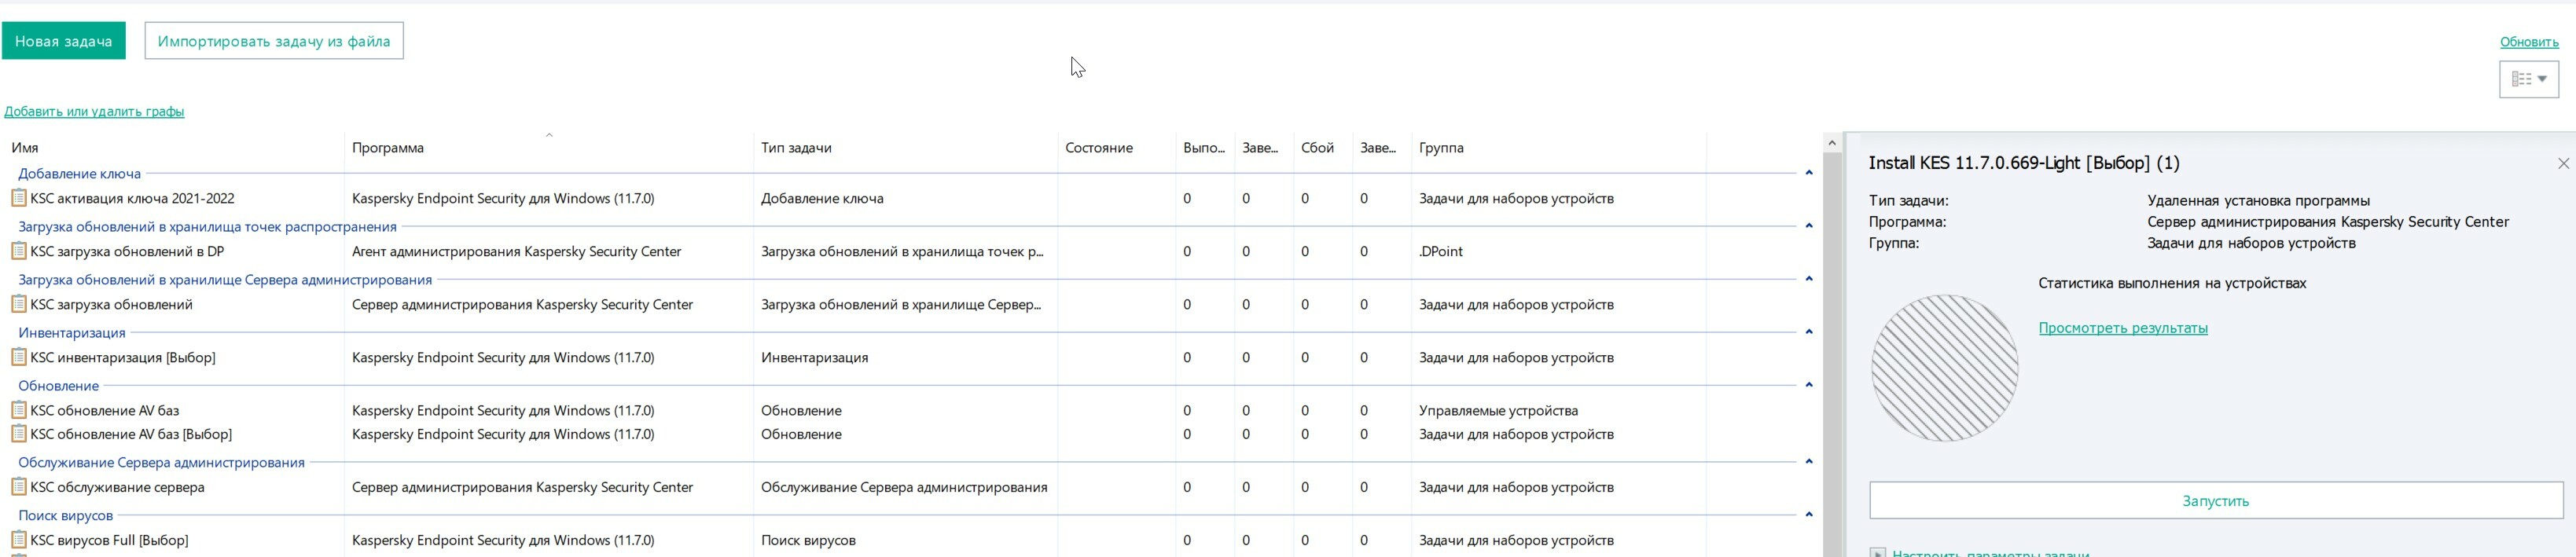Collapse the Добавление ключа group
The height and width of the screenshot is (557, 2576).
tap(1808, 173)
